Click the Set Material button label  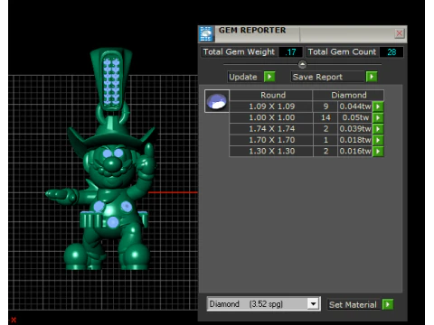click(x=353, y=304)
